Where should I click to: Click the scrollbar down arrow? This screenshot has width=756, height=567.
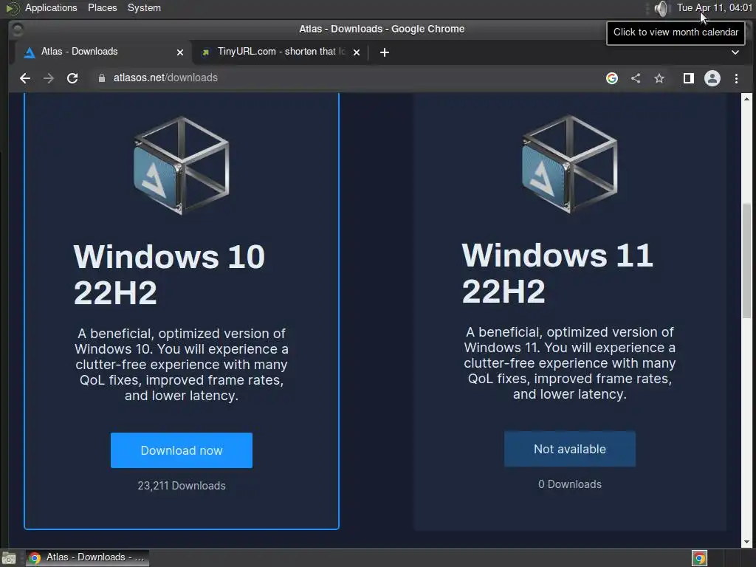pos(746,543)
